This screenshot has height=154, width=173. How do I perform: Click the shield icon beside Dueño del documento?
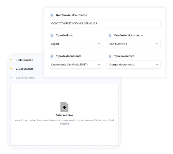click(x=110, y=35)
